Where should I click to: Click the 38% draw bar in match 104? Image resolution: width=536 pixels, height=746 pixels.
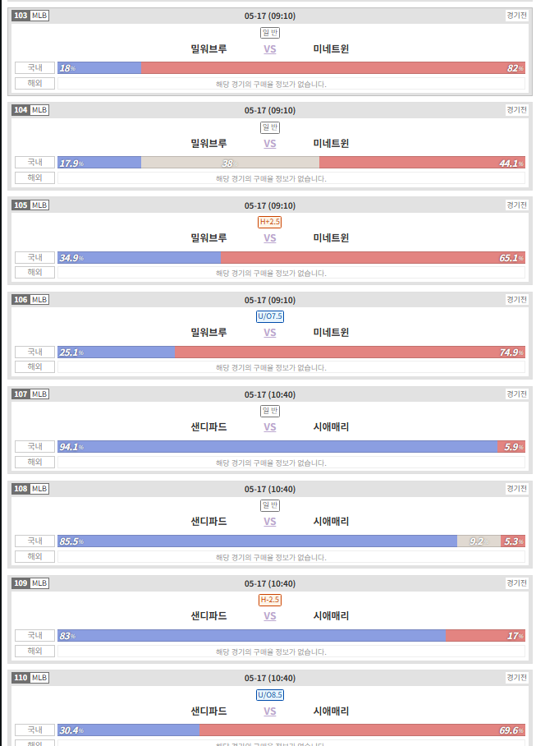pos(230,163)
